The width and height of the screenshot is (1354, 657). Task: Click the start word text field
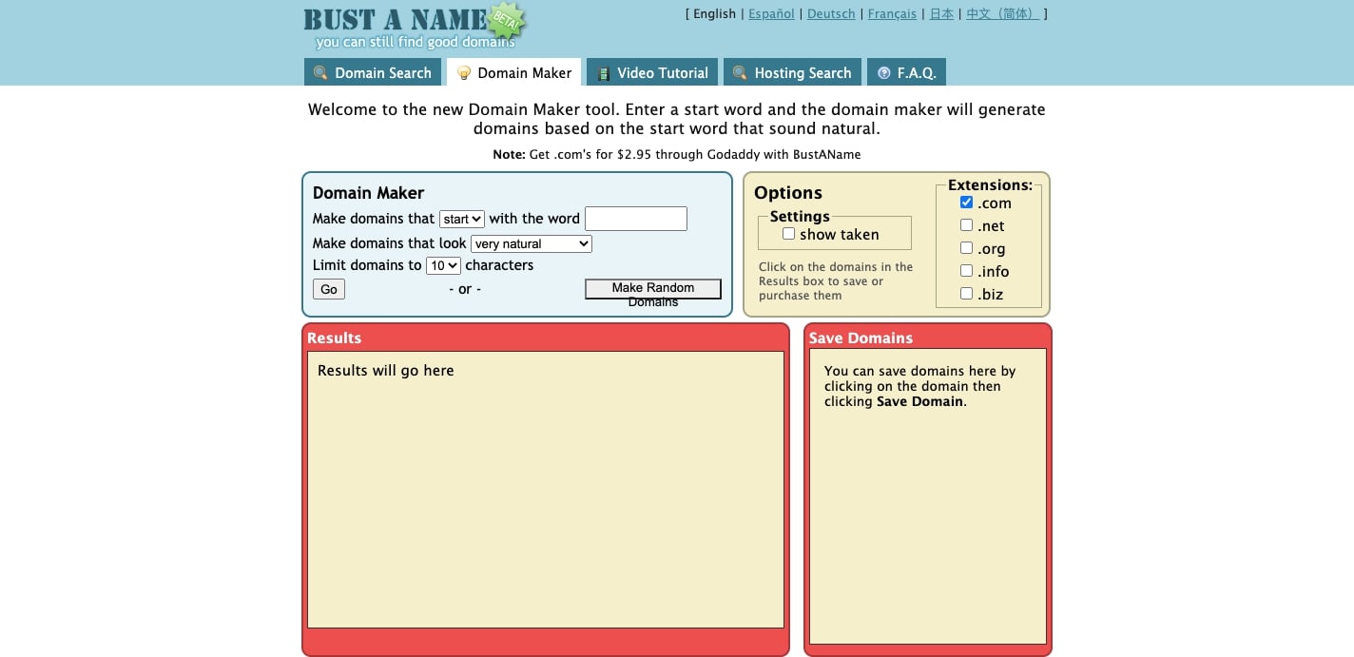coord(635,219)
